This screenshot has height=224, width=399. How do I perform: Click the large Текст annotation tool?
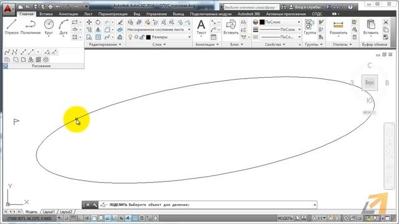coord(201,27)
